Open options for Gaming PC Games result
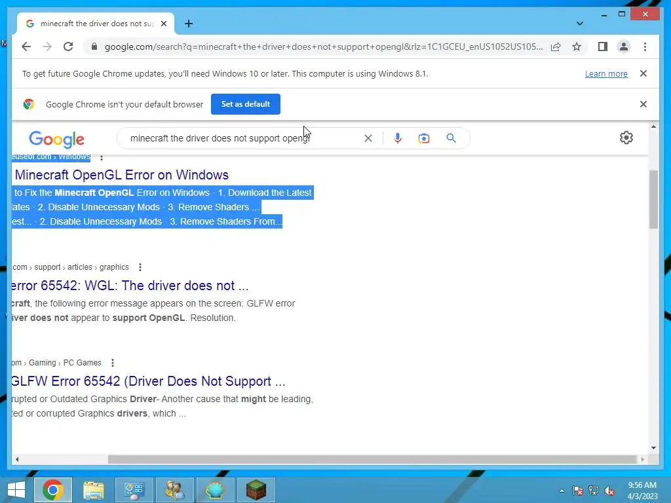Screen dimensions: 671x503 tap(113, 363)
